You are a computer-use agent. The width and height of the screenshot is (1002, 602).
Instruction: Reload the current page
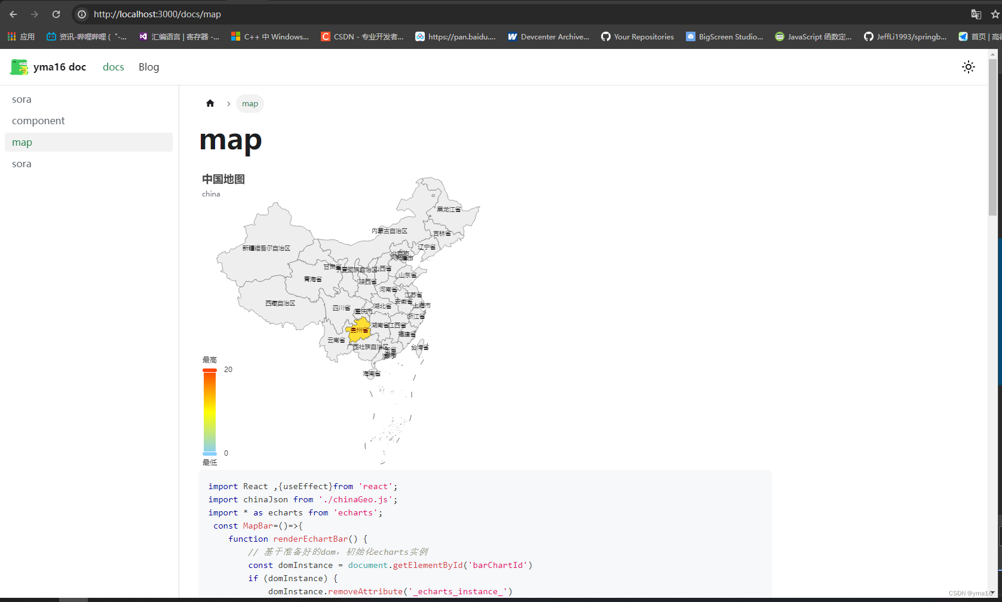pos(56,14)
